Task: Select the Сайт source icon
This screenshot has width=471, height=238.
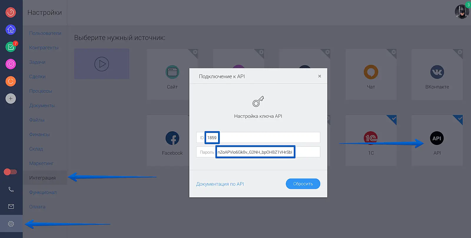Action: point(172,72)
